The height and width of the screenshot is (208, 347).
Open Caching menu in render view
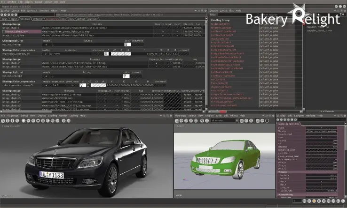(74, 116)
